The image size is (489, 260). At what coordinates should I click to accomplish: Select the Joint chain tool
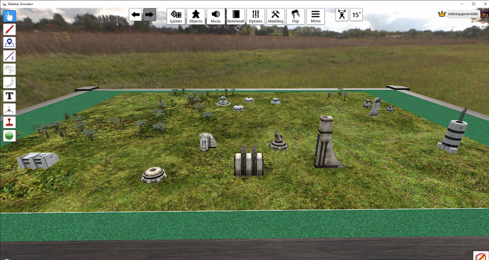(9, 83)
